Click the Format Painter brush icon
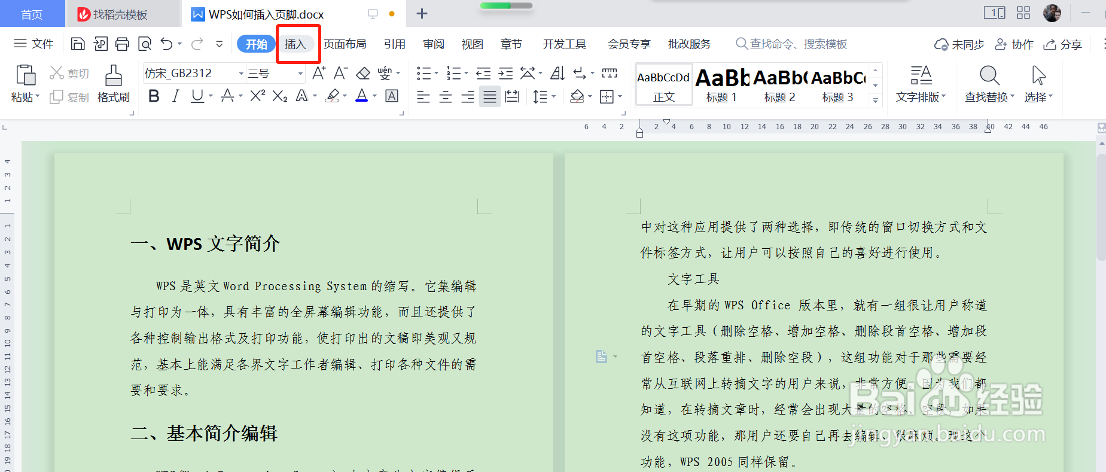The height and width of the screenshot is (472, 1106). click(113, 75)
